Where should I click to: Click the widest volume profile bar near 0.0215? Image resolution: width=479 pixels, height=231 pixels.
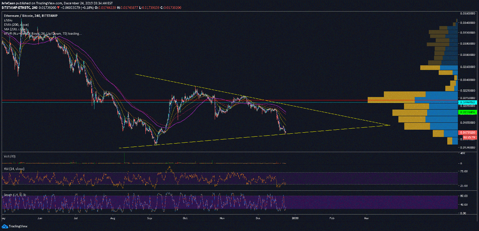pos(413,100)
